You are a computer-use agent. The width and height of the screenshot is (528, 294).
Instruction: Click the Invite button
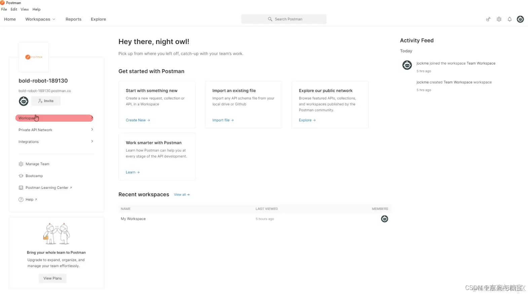(46, 101)
